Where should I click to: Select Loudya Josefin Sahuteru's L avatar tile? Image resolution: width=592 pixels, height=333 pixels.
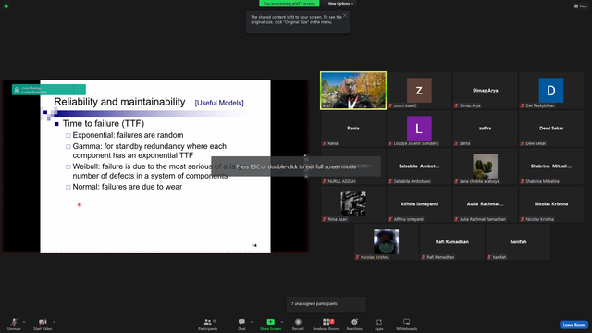[419, 129]
